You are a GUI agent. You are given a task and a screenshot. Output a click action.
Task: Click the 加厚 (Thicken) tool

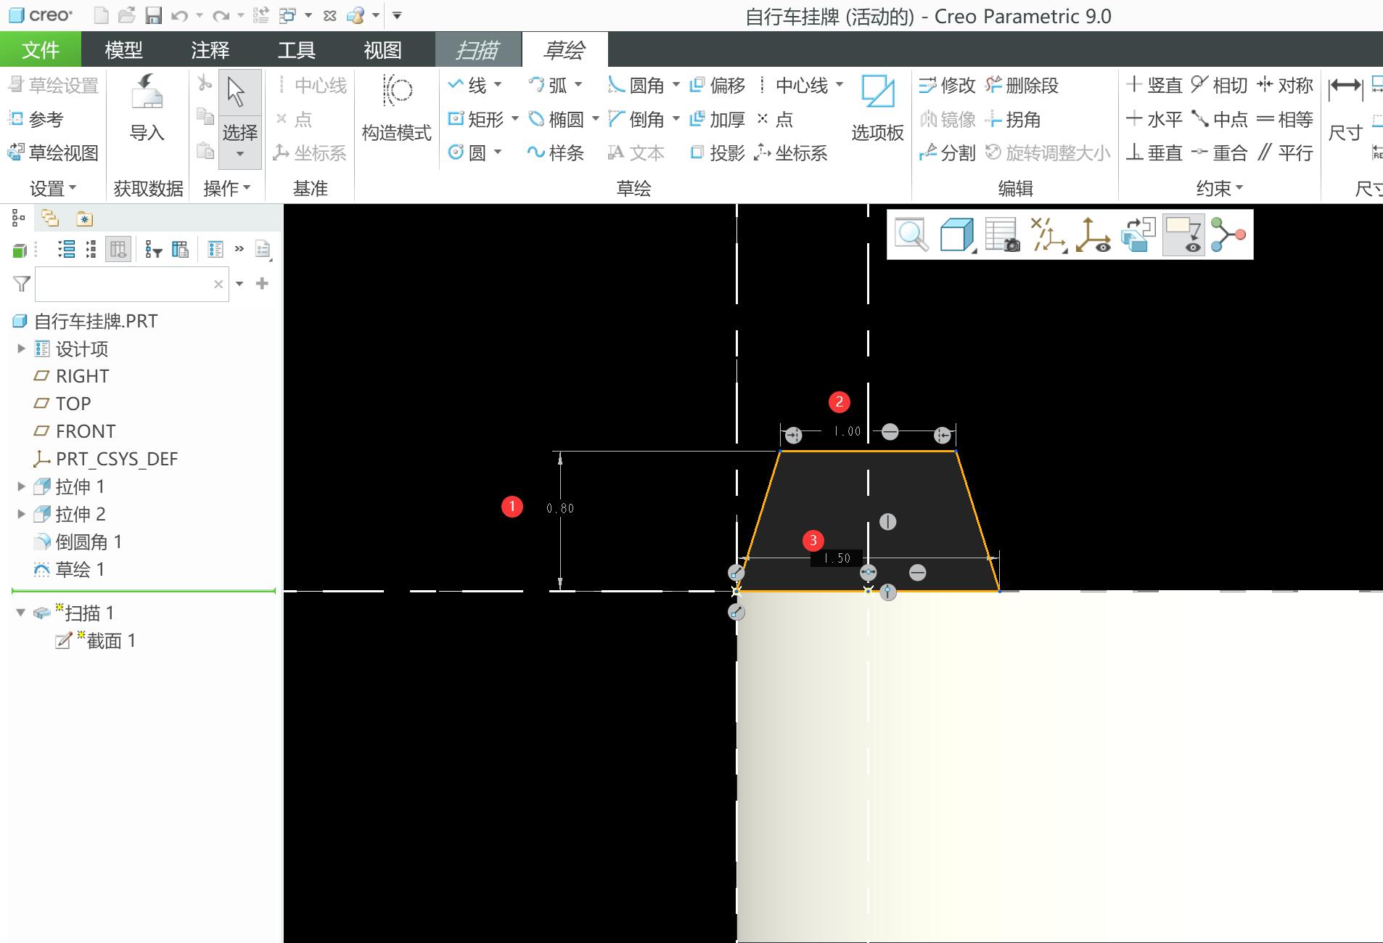pyautogui.click(x=718, y=119)
